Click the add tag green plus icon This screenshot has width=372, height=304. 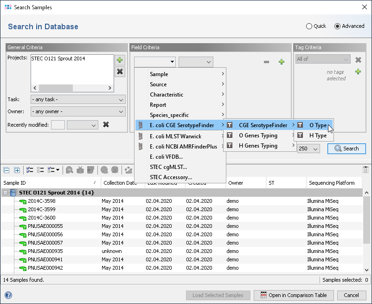coord(358,71)
